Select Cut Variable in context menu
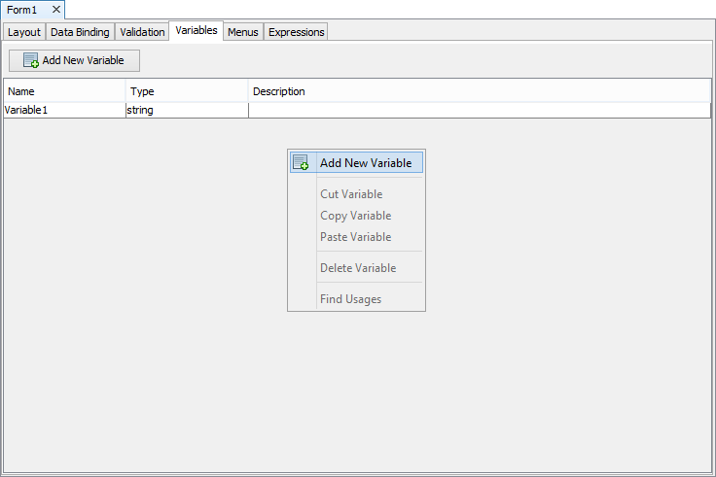 click(351, 194)
